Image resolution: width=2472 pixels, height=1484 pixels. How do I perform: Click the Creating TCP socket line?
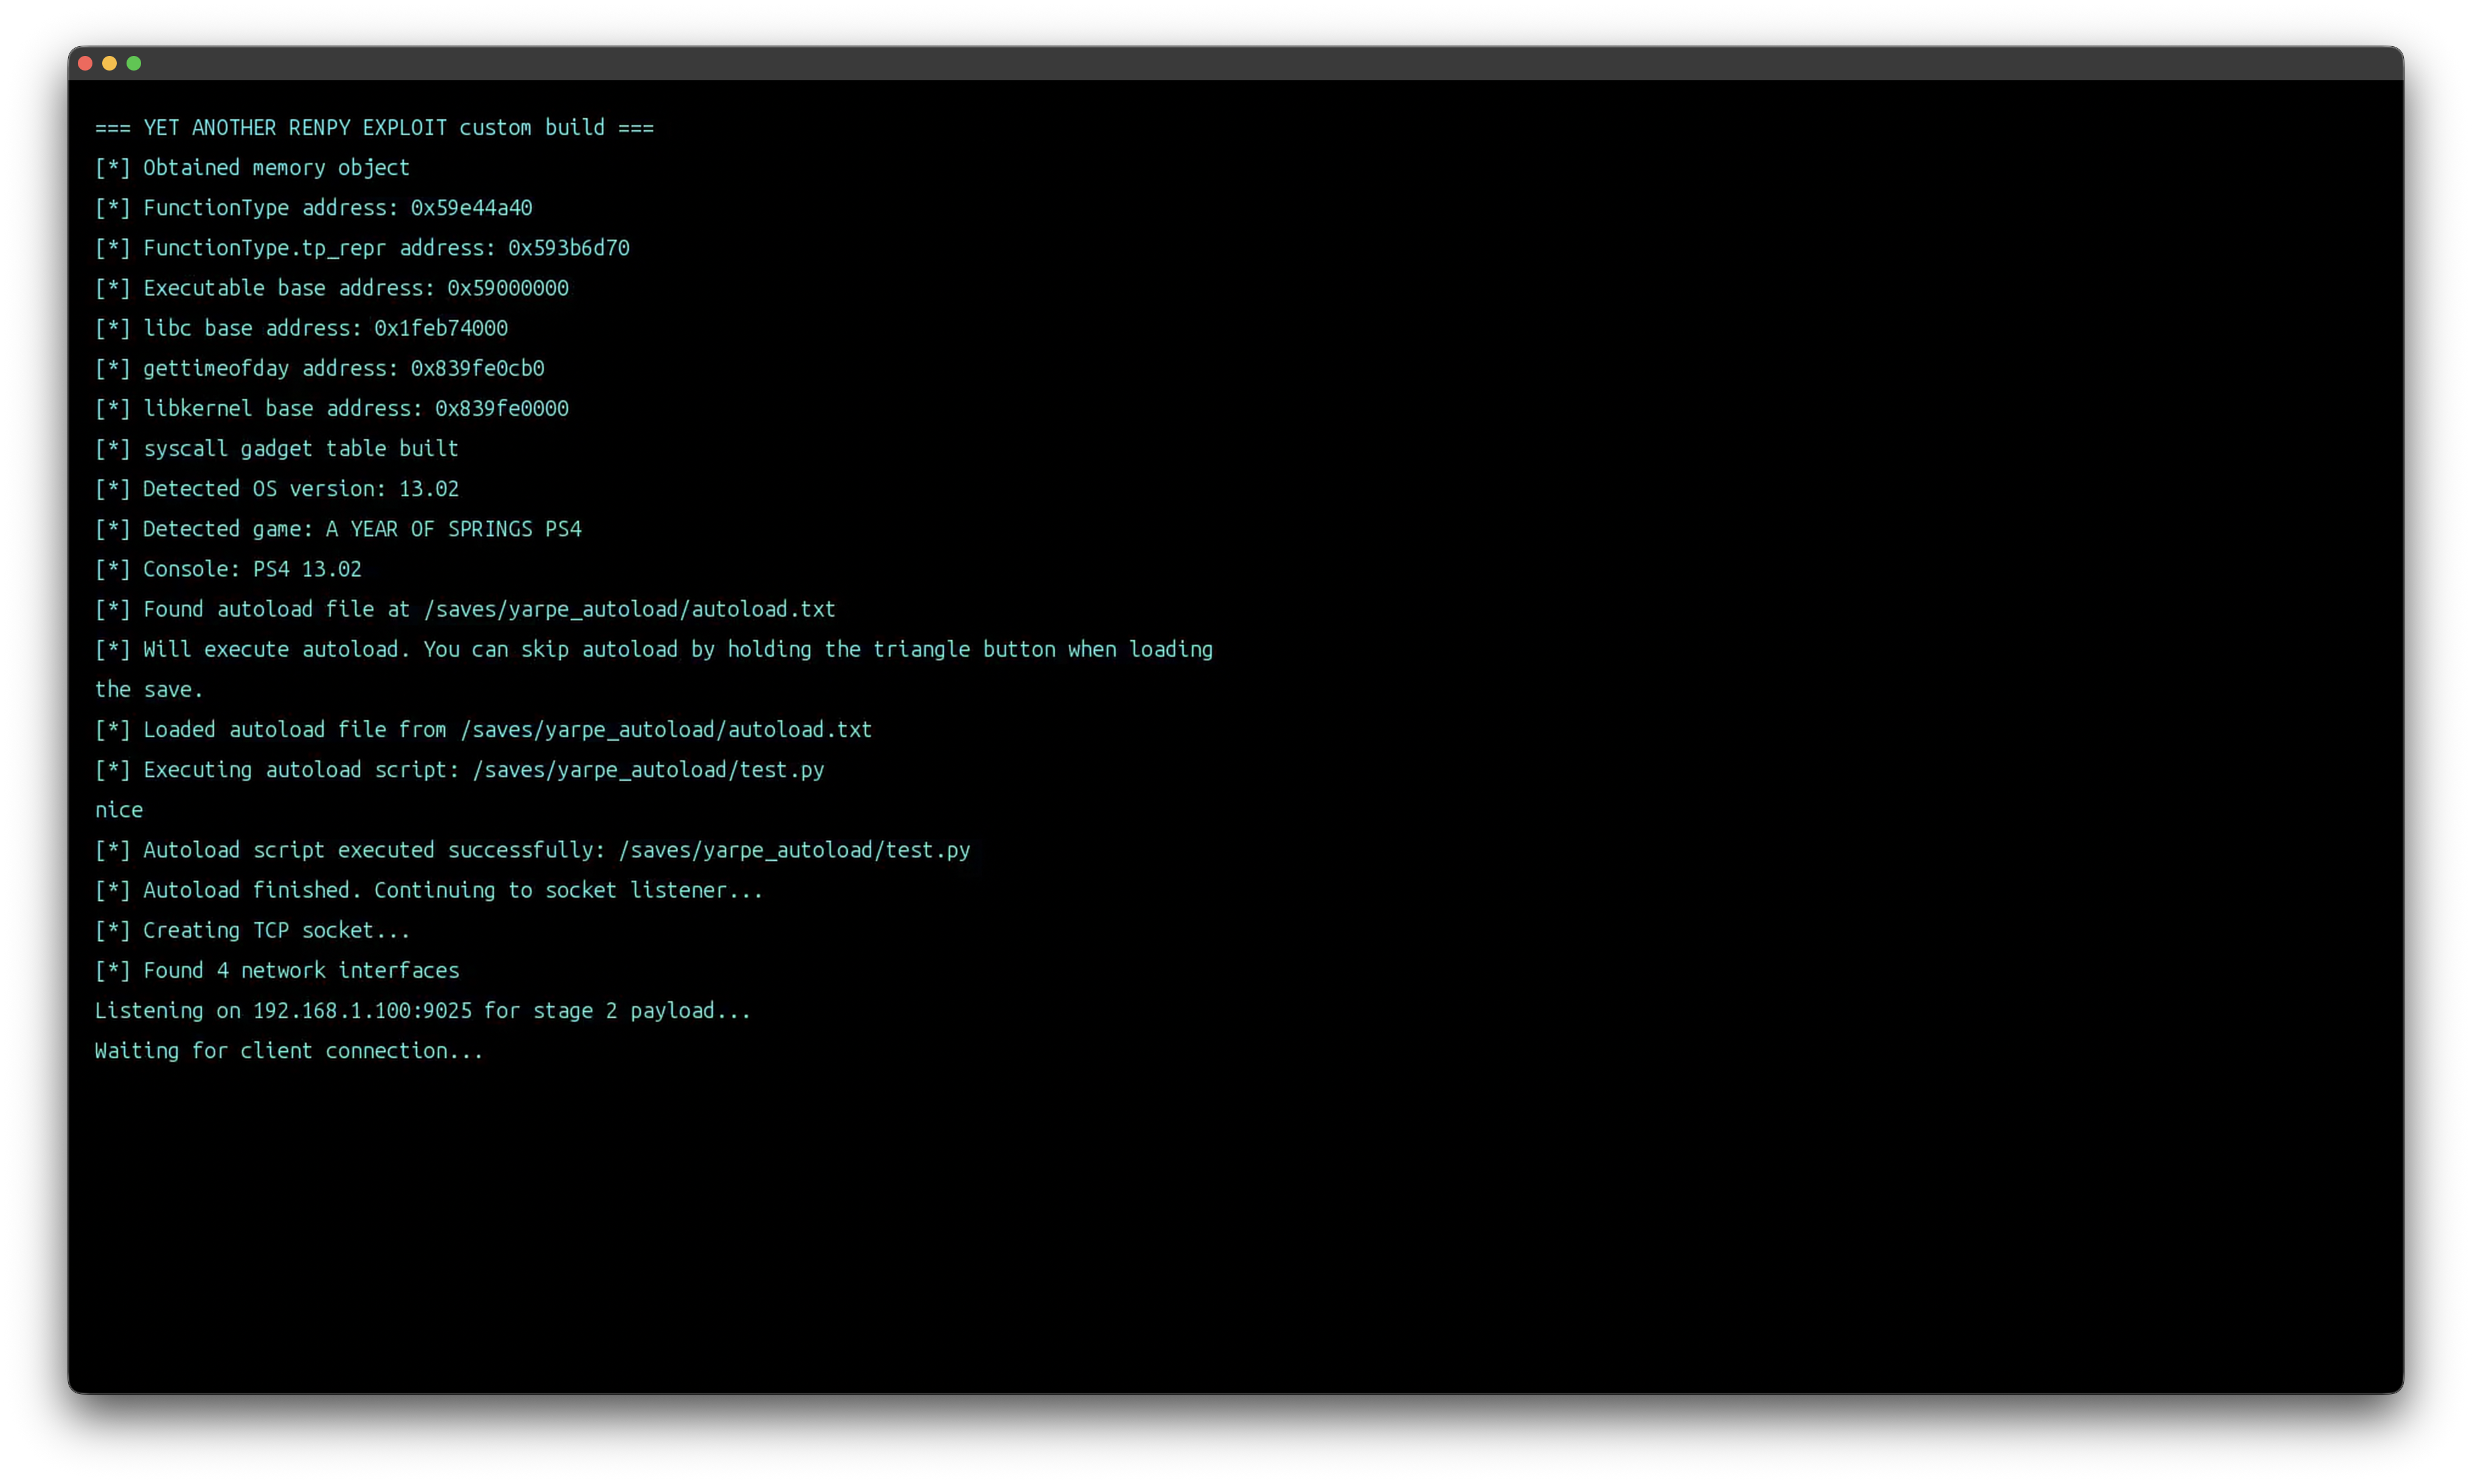point(253,930)
